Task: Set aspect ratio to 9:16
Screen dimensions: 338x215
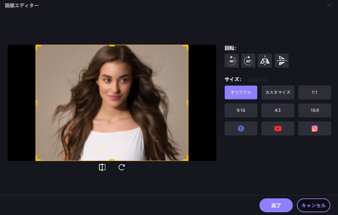Action: point(241,110)
